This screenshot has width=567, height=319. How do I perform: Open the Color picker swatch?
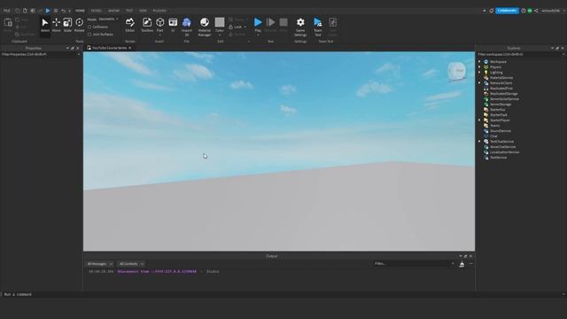click(x=220, y=22)
